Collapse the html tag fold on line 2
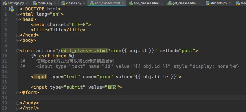The image size is (246, 112). tap(18, 14)
